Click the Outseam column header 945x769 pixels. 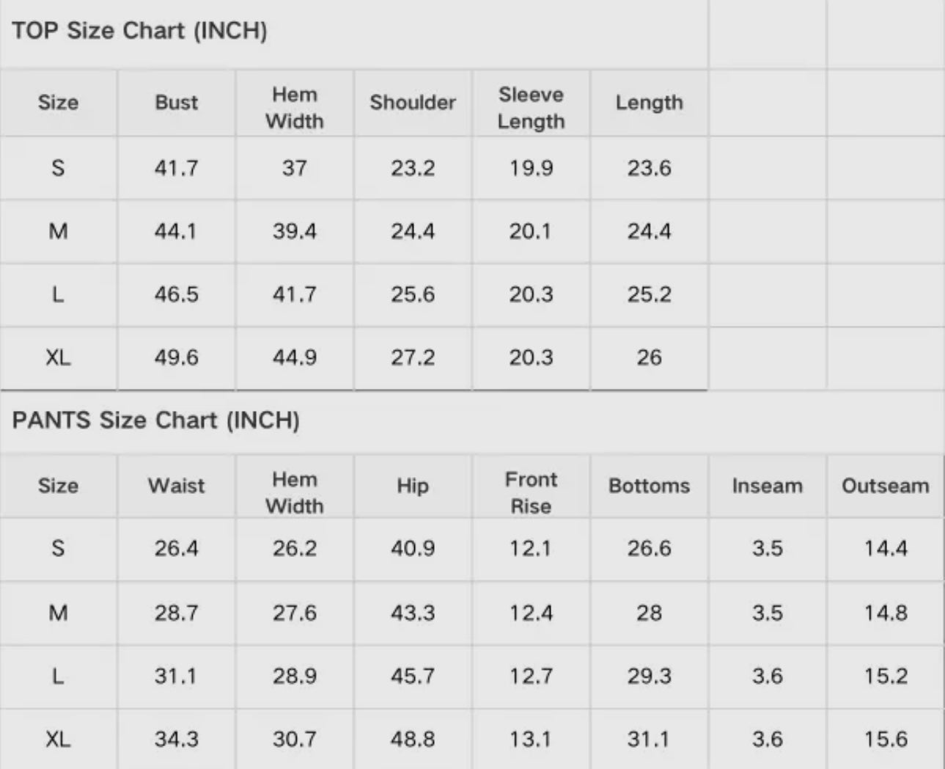coord(885,486)
